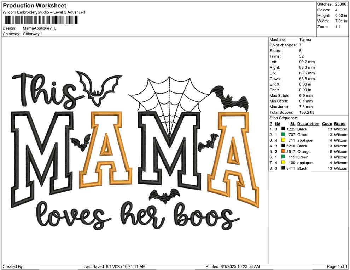This screenshot has height=270, width=350.
Task: Click the first orange letter A
Action: pos(106,148)
